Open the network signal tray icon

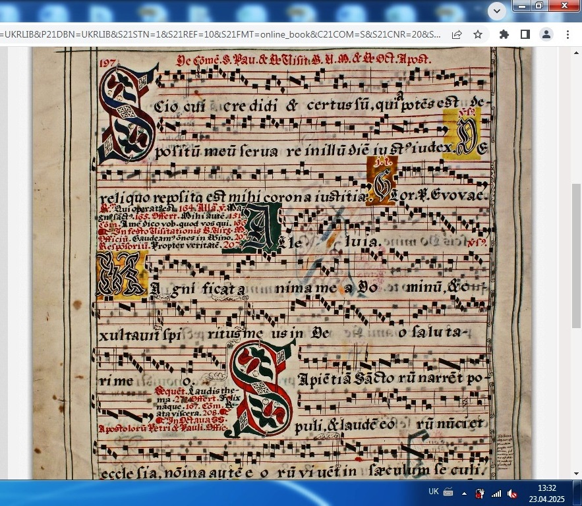tap(496, 492)
